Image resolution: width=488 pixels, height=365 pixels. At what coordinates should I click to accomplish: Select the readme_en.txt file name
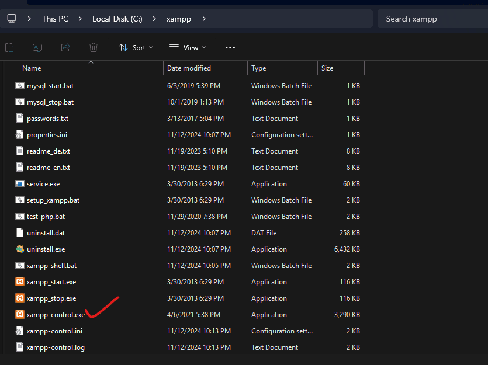(49, 168)
